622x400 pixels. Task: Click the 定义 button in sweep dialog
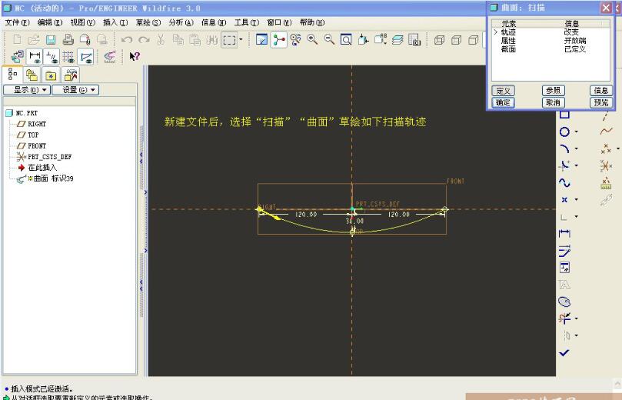pyautogui.click(x=503, y=91)
